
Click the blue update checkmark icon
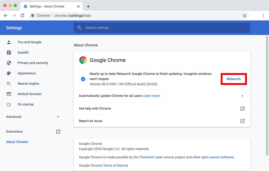pyautogui.click(x=83, y=79)
